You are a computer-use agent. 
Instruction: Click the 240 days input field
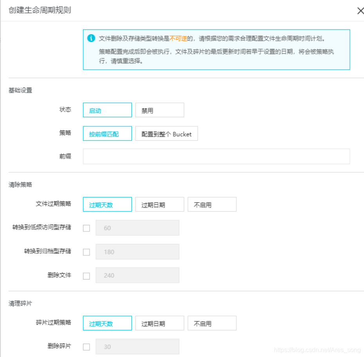coord(137,275)
